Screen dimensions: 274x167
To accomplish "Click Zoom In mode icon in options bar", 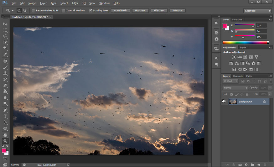I will pos(19,11).
